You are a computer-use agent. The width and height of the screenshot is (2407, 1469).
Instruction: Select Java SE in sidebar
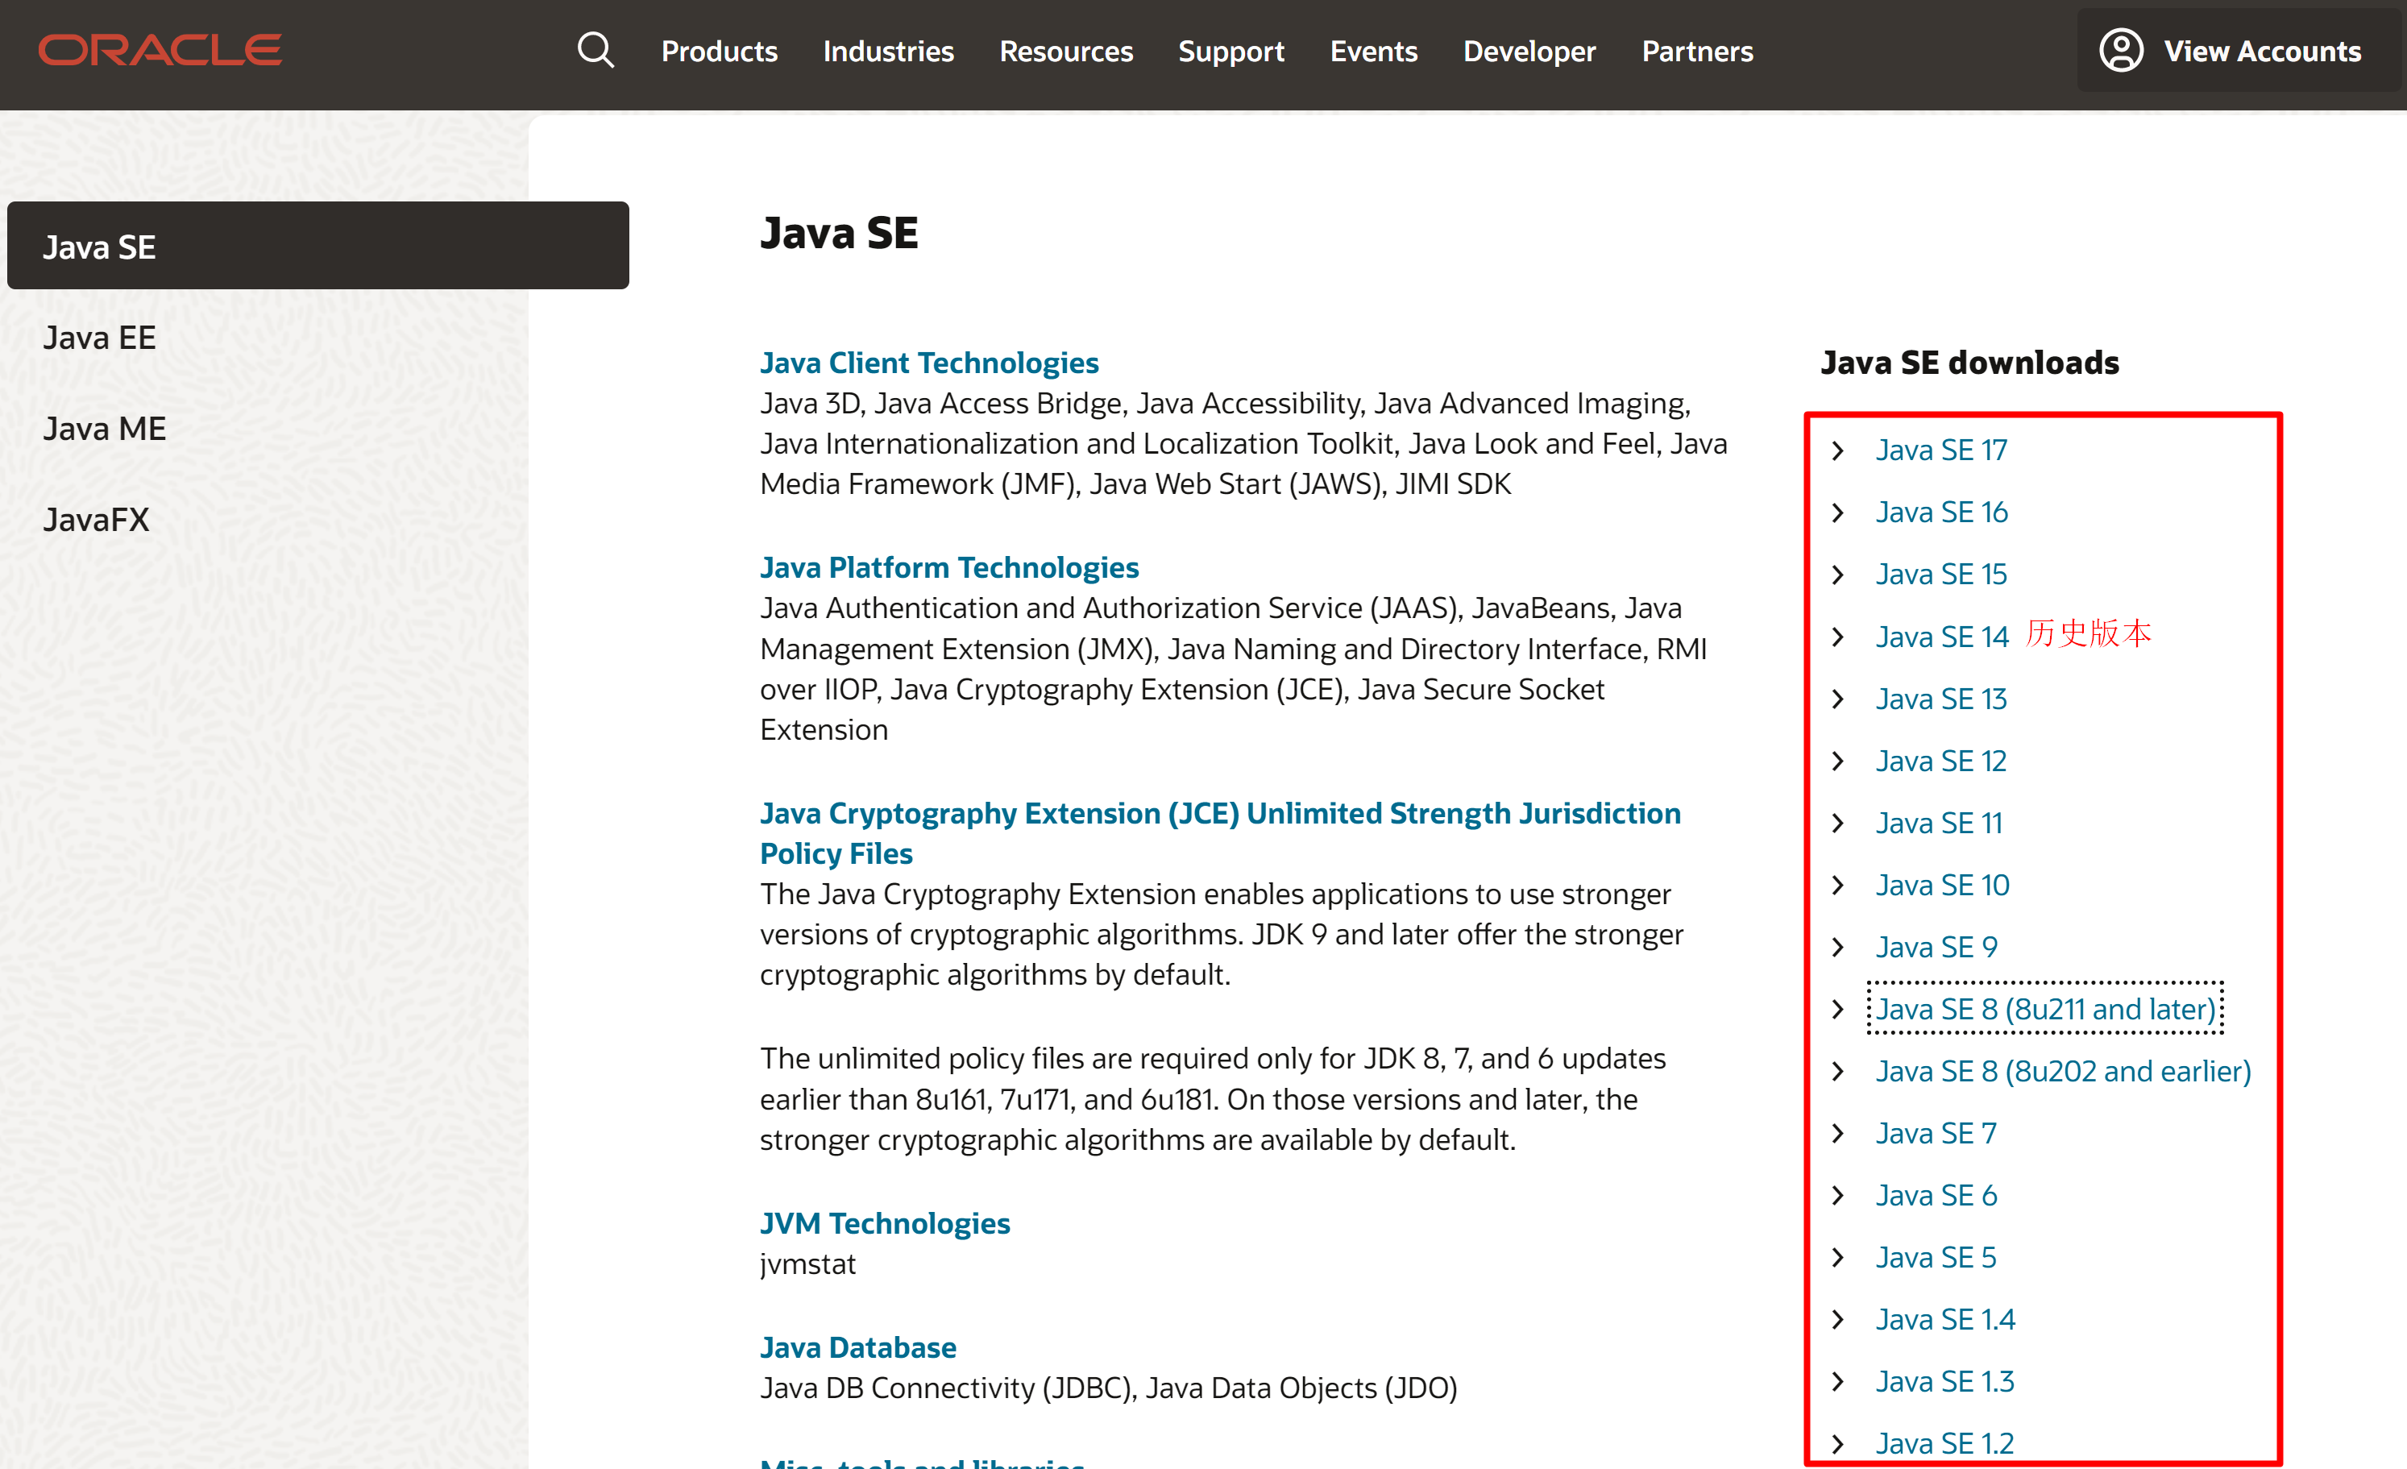317,246
